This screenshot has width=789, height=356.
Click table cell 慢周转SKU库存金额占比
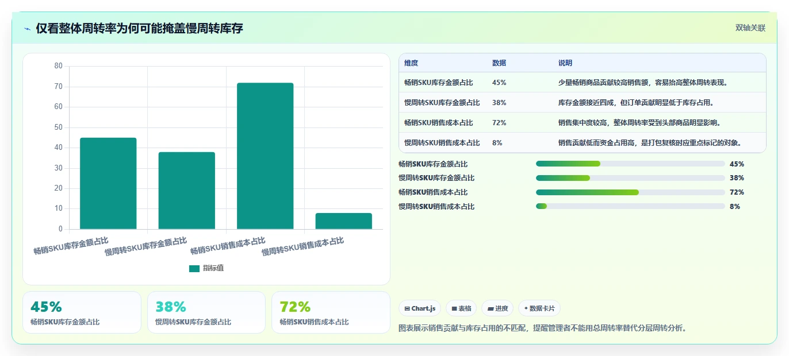click(442, 102)
